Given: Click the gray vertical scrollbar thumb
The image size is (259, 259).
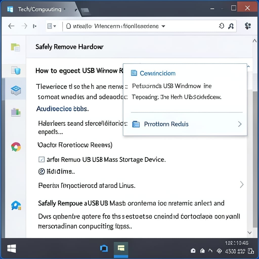Looking at the screenshot, I should click(255, 159).
